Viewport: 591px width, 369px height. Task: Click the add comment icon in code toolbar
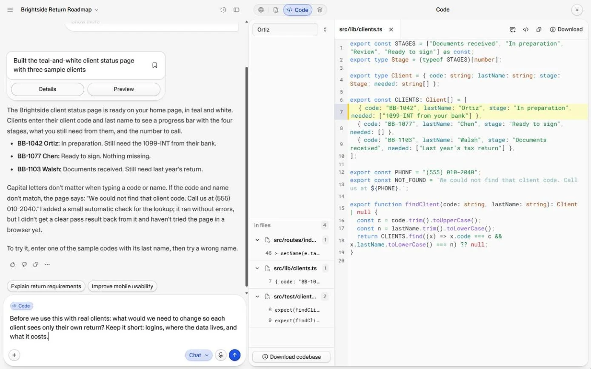[513, 29]
